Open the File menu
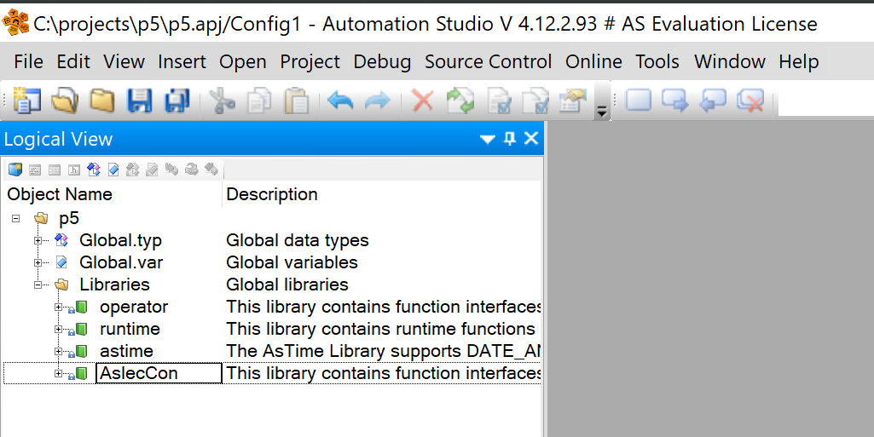Image resolution: width=874 pixels, height=437 pixels. coord(28,62)
